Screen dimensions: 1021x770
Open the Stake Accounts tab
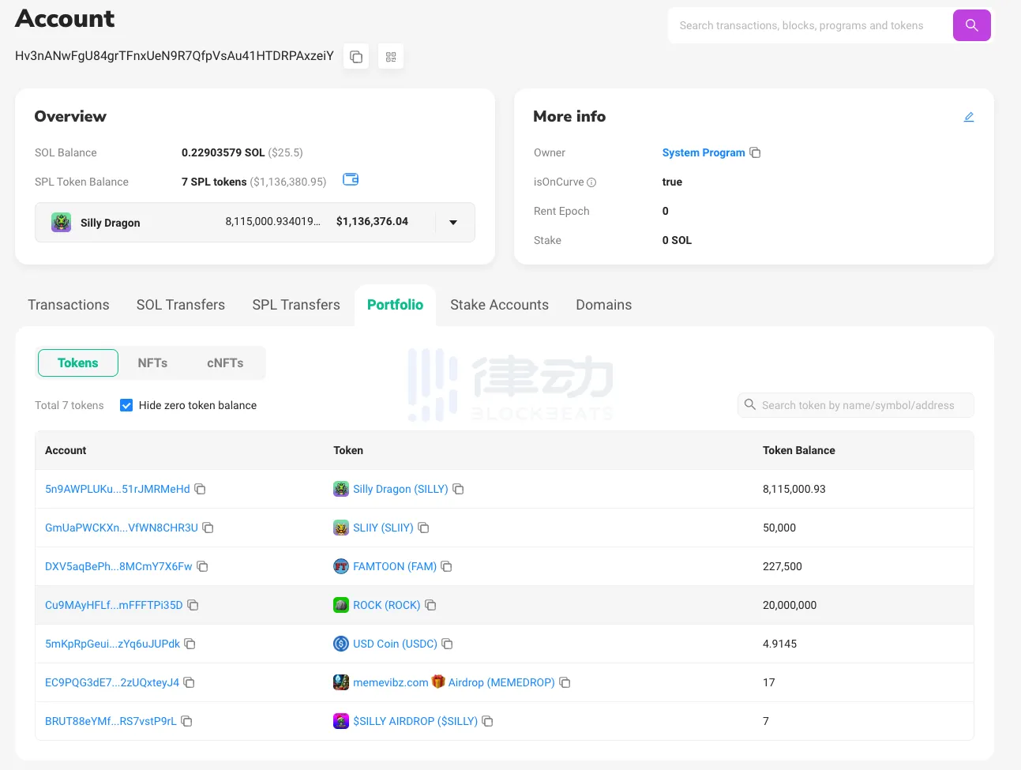(x=499, y=304)
